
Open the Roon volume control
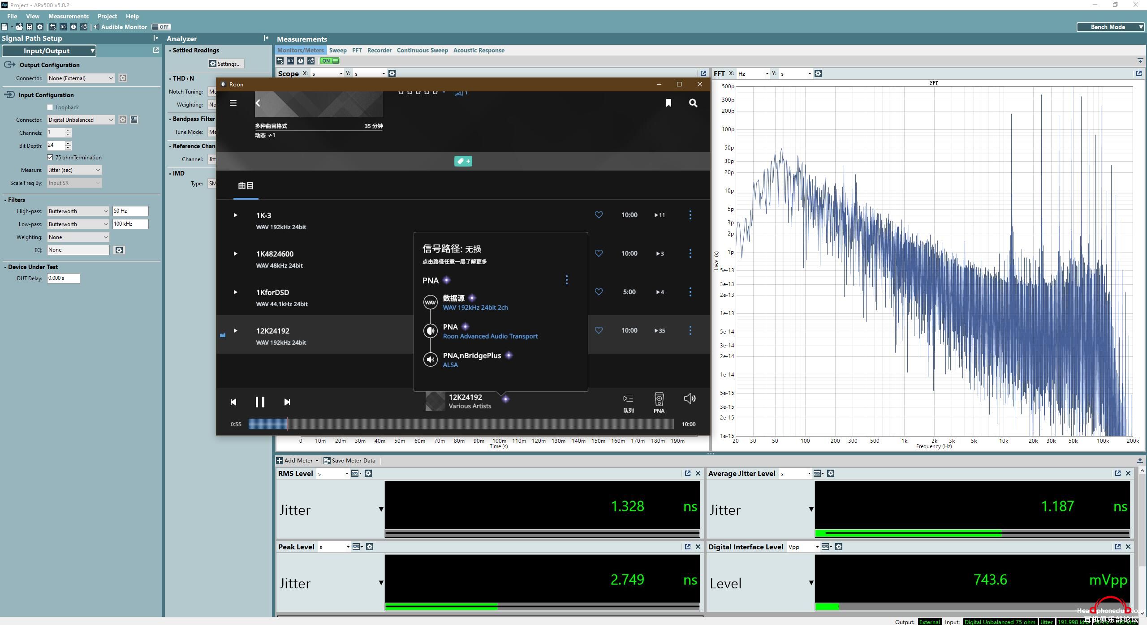coord(690,398)
